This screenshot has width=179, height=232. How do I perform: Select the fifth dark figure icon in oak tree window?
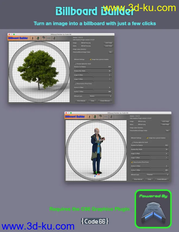click(55, 38)
